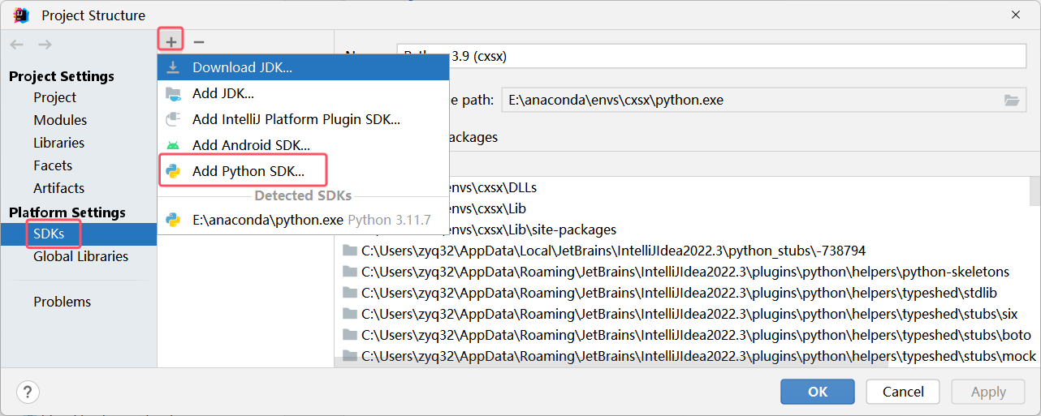This screenshot has width=1041, height=416.
Task: Close the Project Structure dialog
Action: point(1016,15)
